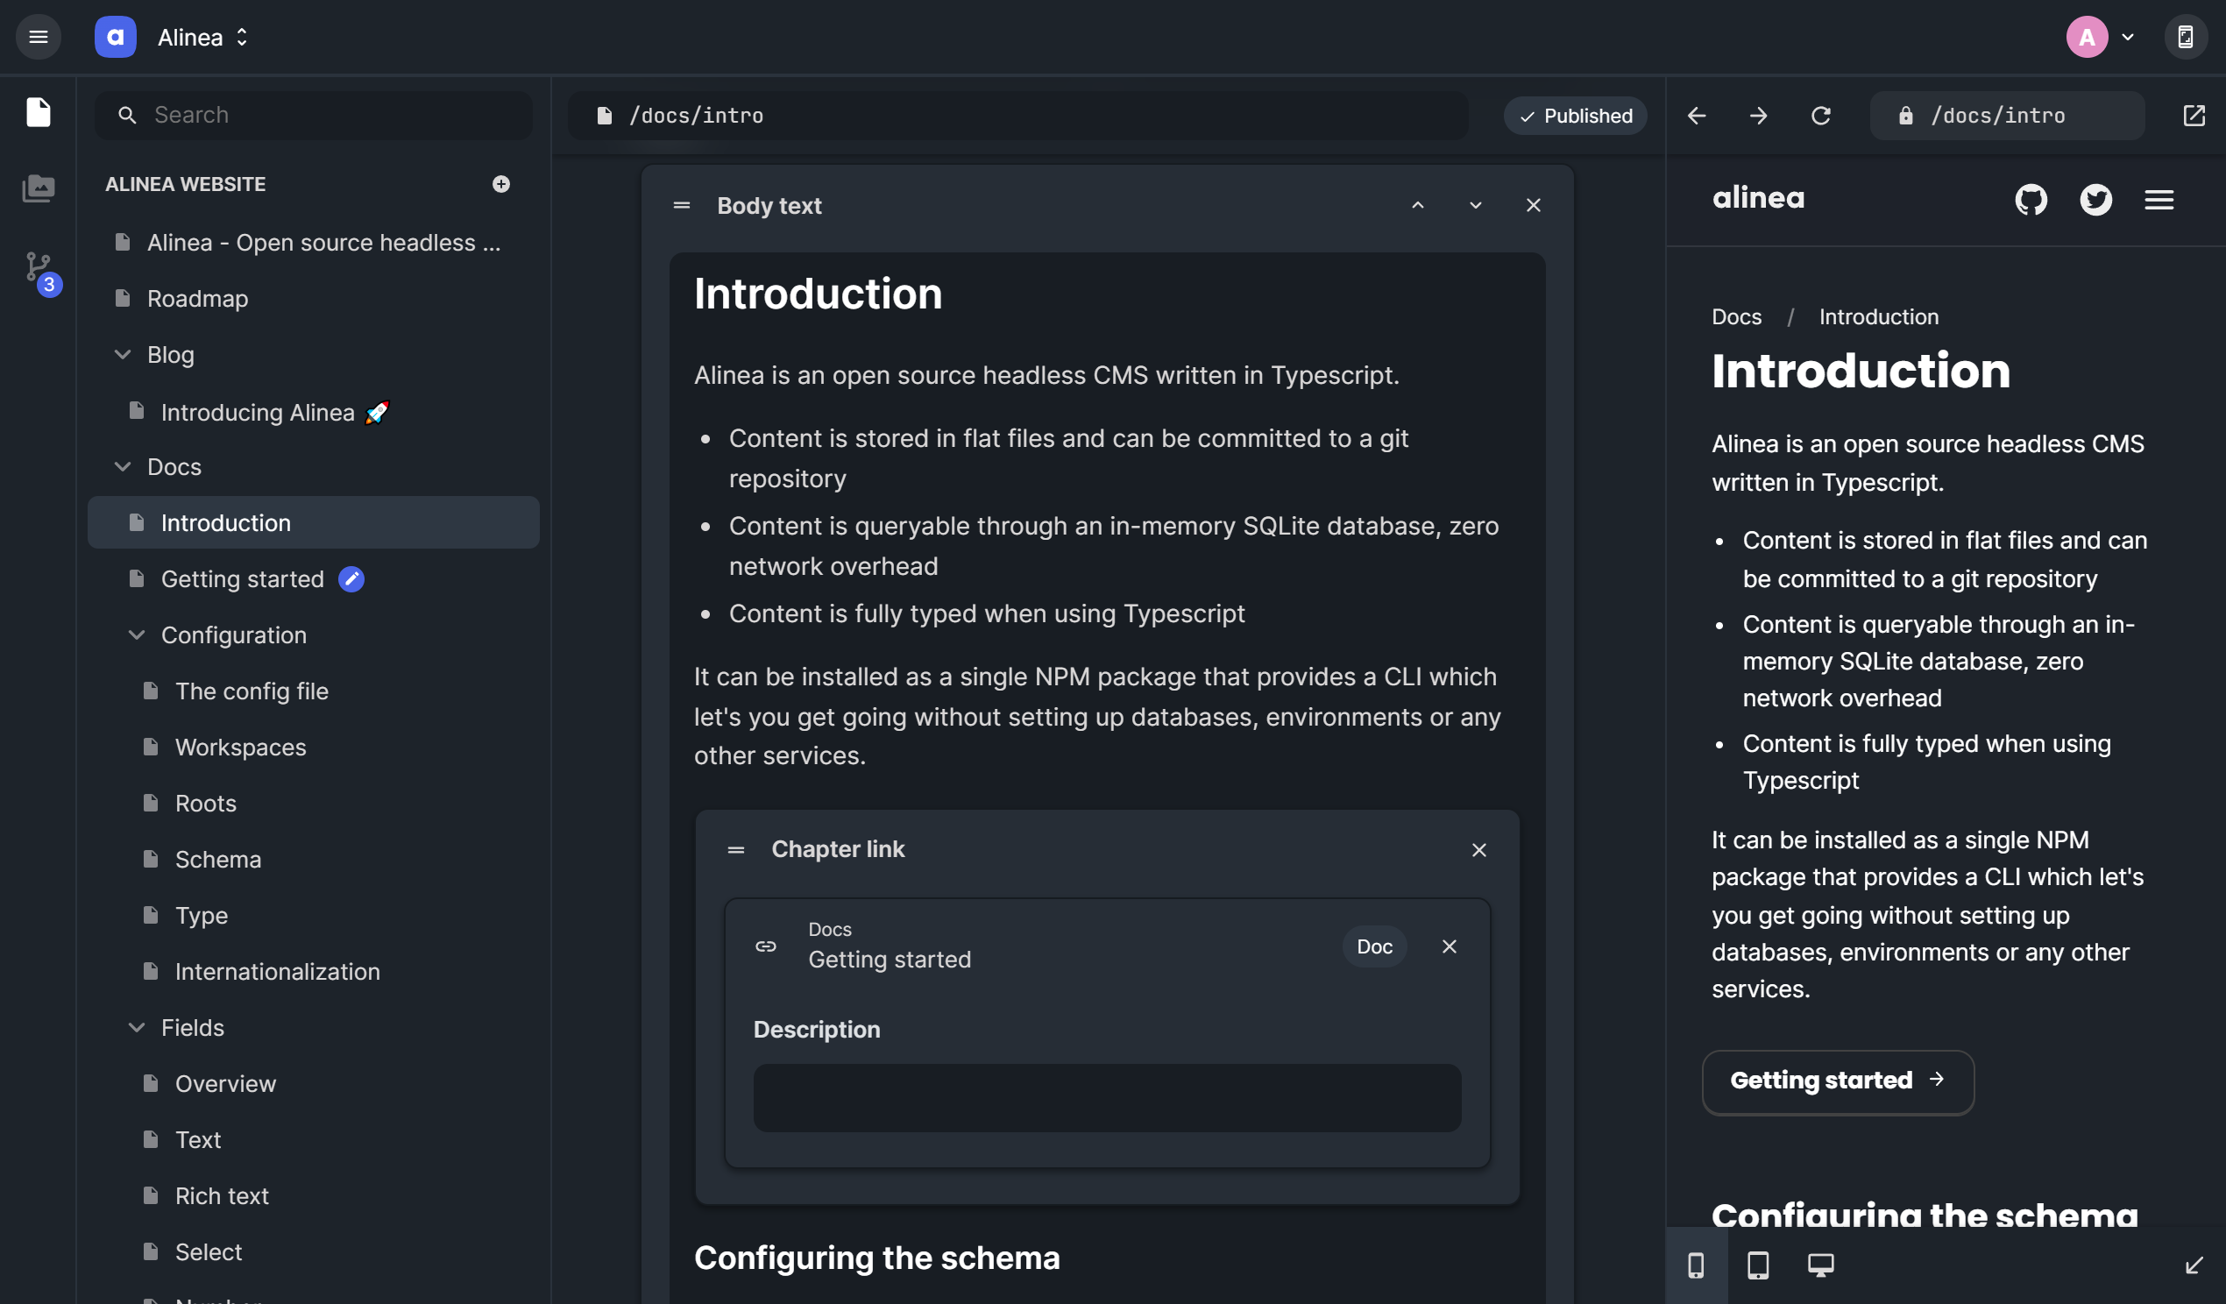2226x1304 pixels.
Task: Add a new page to Alinea Website
Action: click(501, 184)
